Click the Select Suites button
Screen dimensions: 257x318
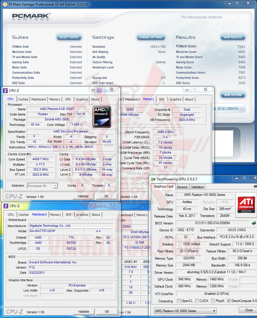[69, 37]
